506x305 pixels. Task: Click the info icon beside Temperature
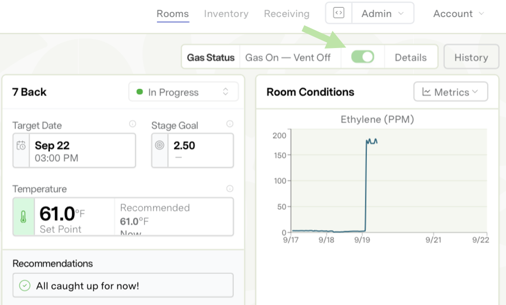tap(230, 189)
